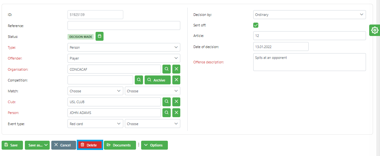Image resolution: width=380 pixels, height=156 pixels.
Task: Open the Decision by dropdown
Action: [309, 15]
